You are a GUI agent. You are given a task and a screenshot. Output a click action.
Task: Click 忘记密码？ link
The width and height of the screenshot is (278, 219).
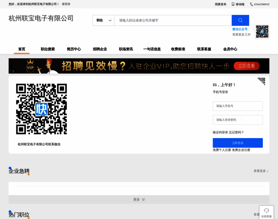[236, 132]
